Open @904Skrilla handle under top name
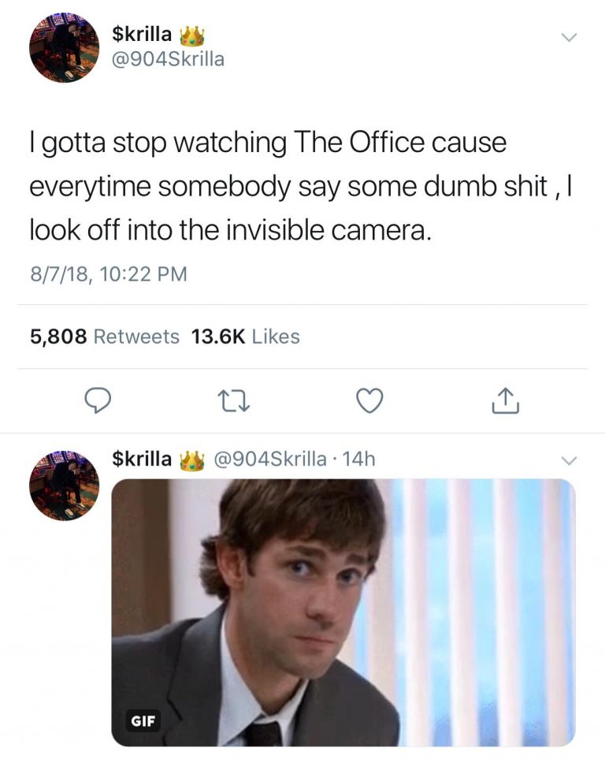The height and width of the screenshot is (759, 605). pyautogui.click(x=168, y=59)
